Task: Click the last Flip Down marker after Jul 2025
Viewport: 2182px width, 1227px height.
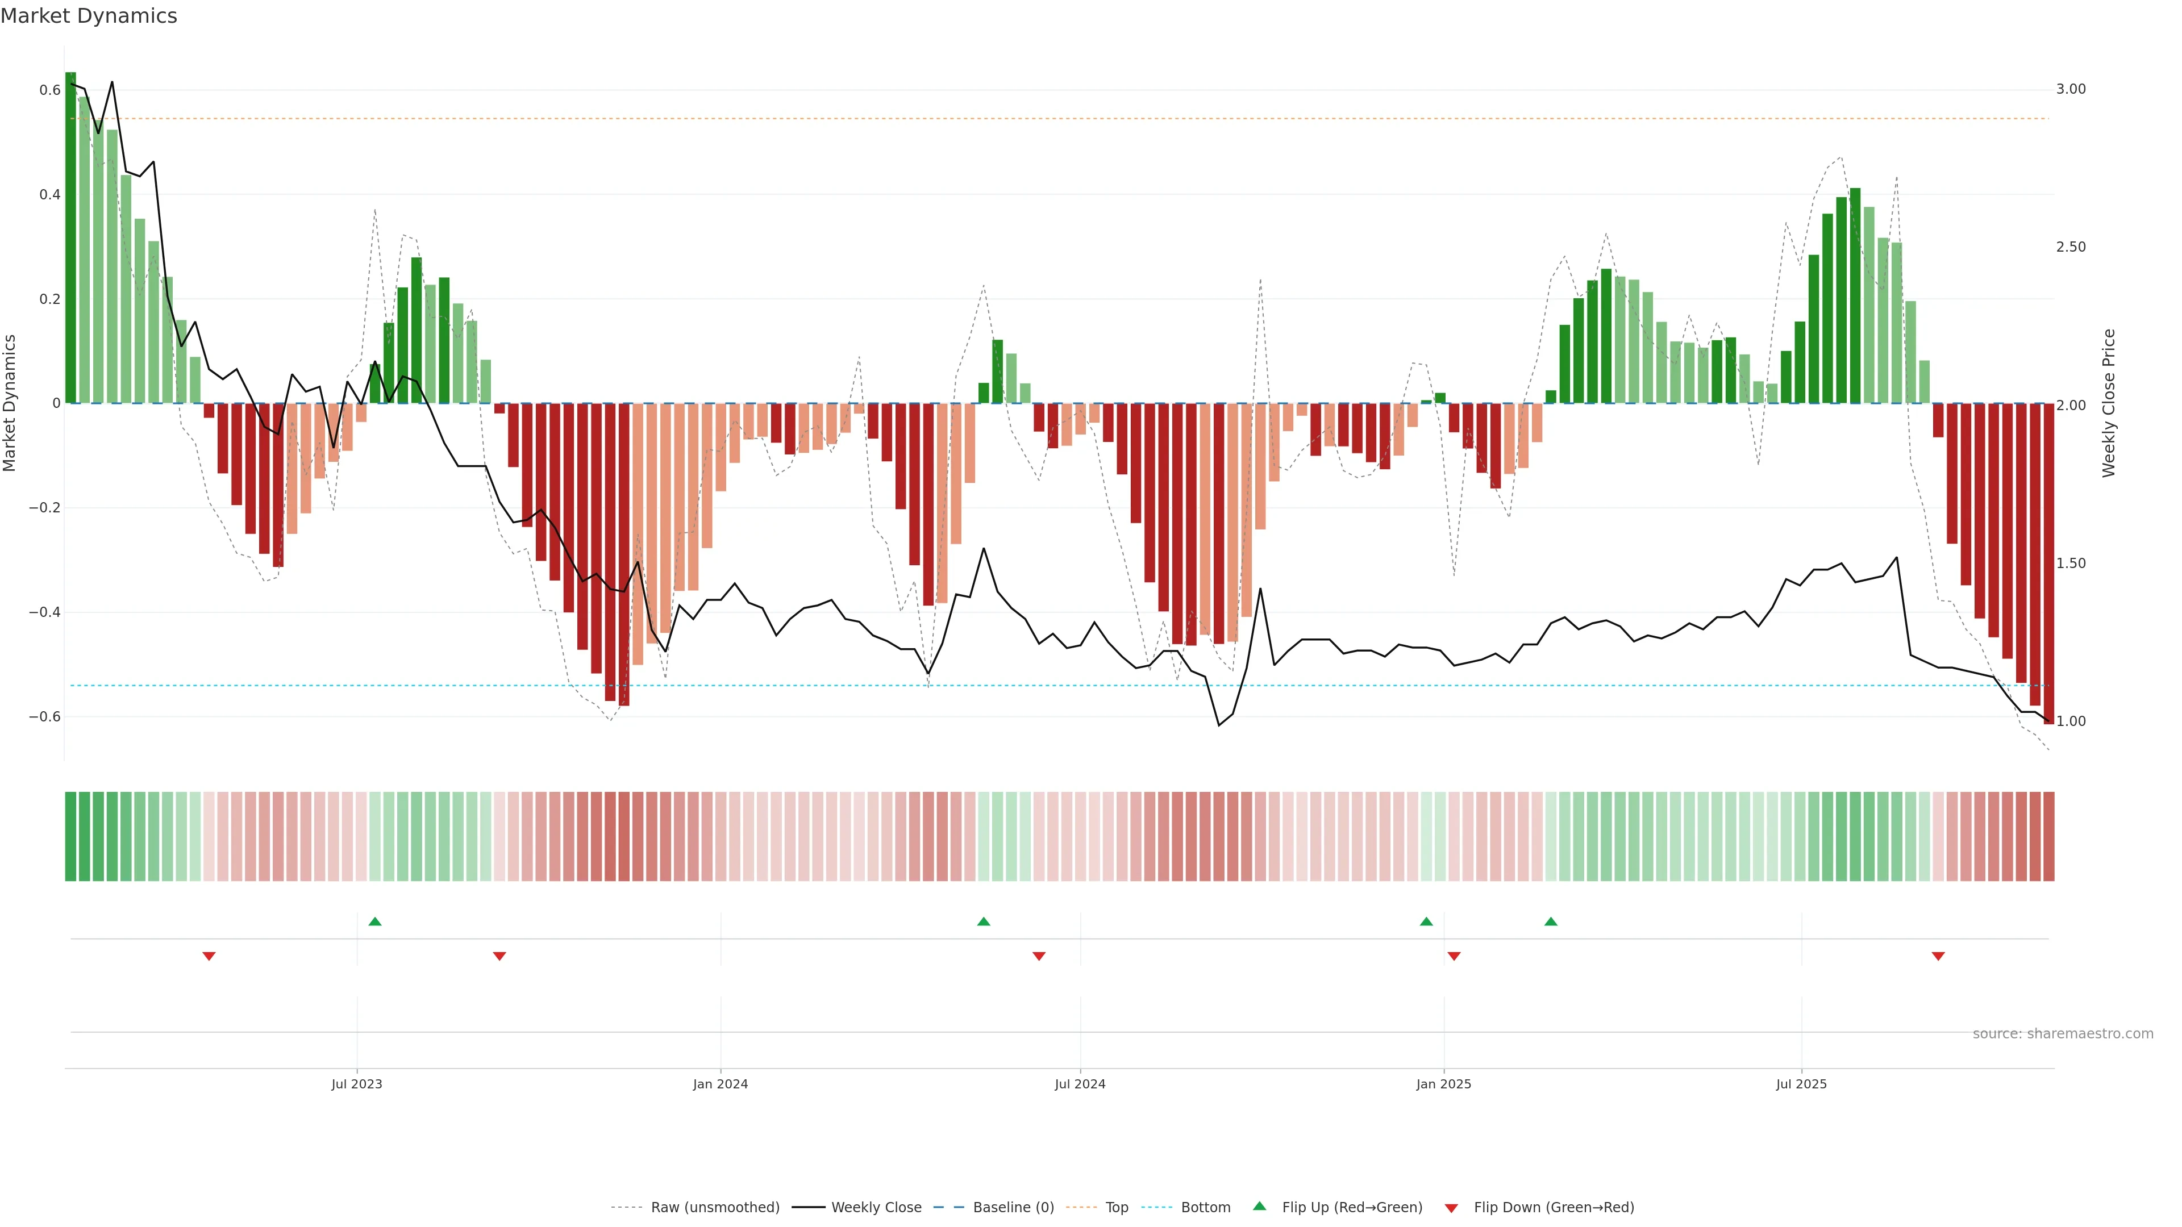Action: click(1938, 956)
